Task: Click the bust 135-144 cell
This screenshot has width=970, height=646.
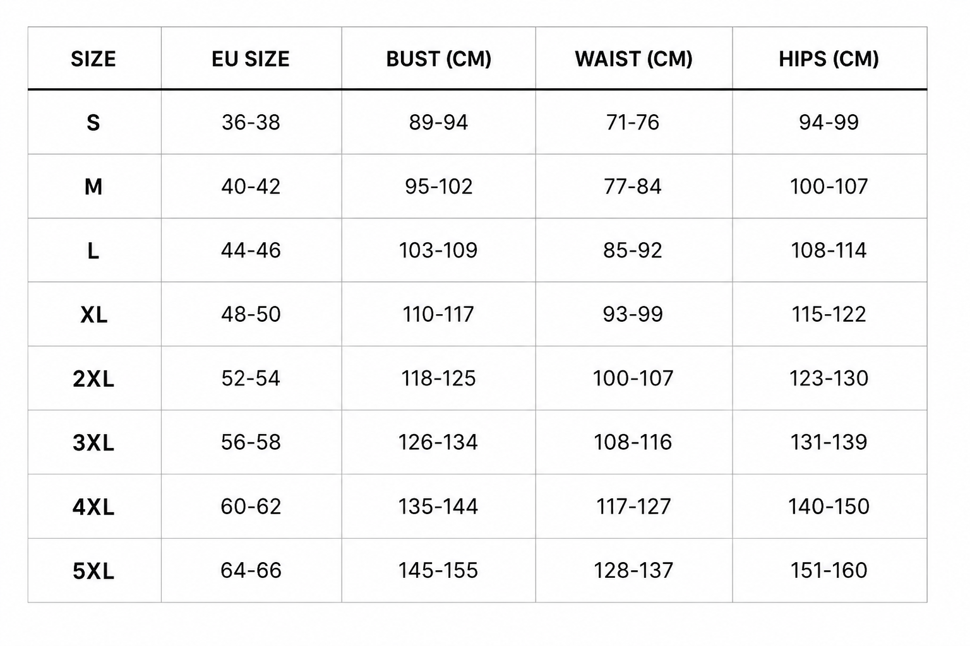Action: (438, 507)
